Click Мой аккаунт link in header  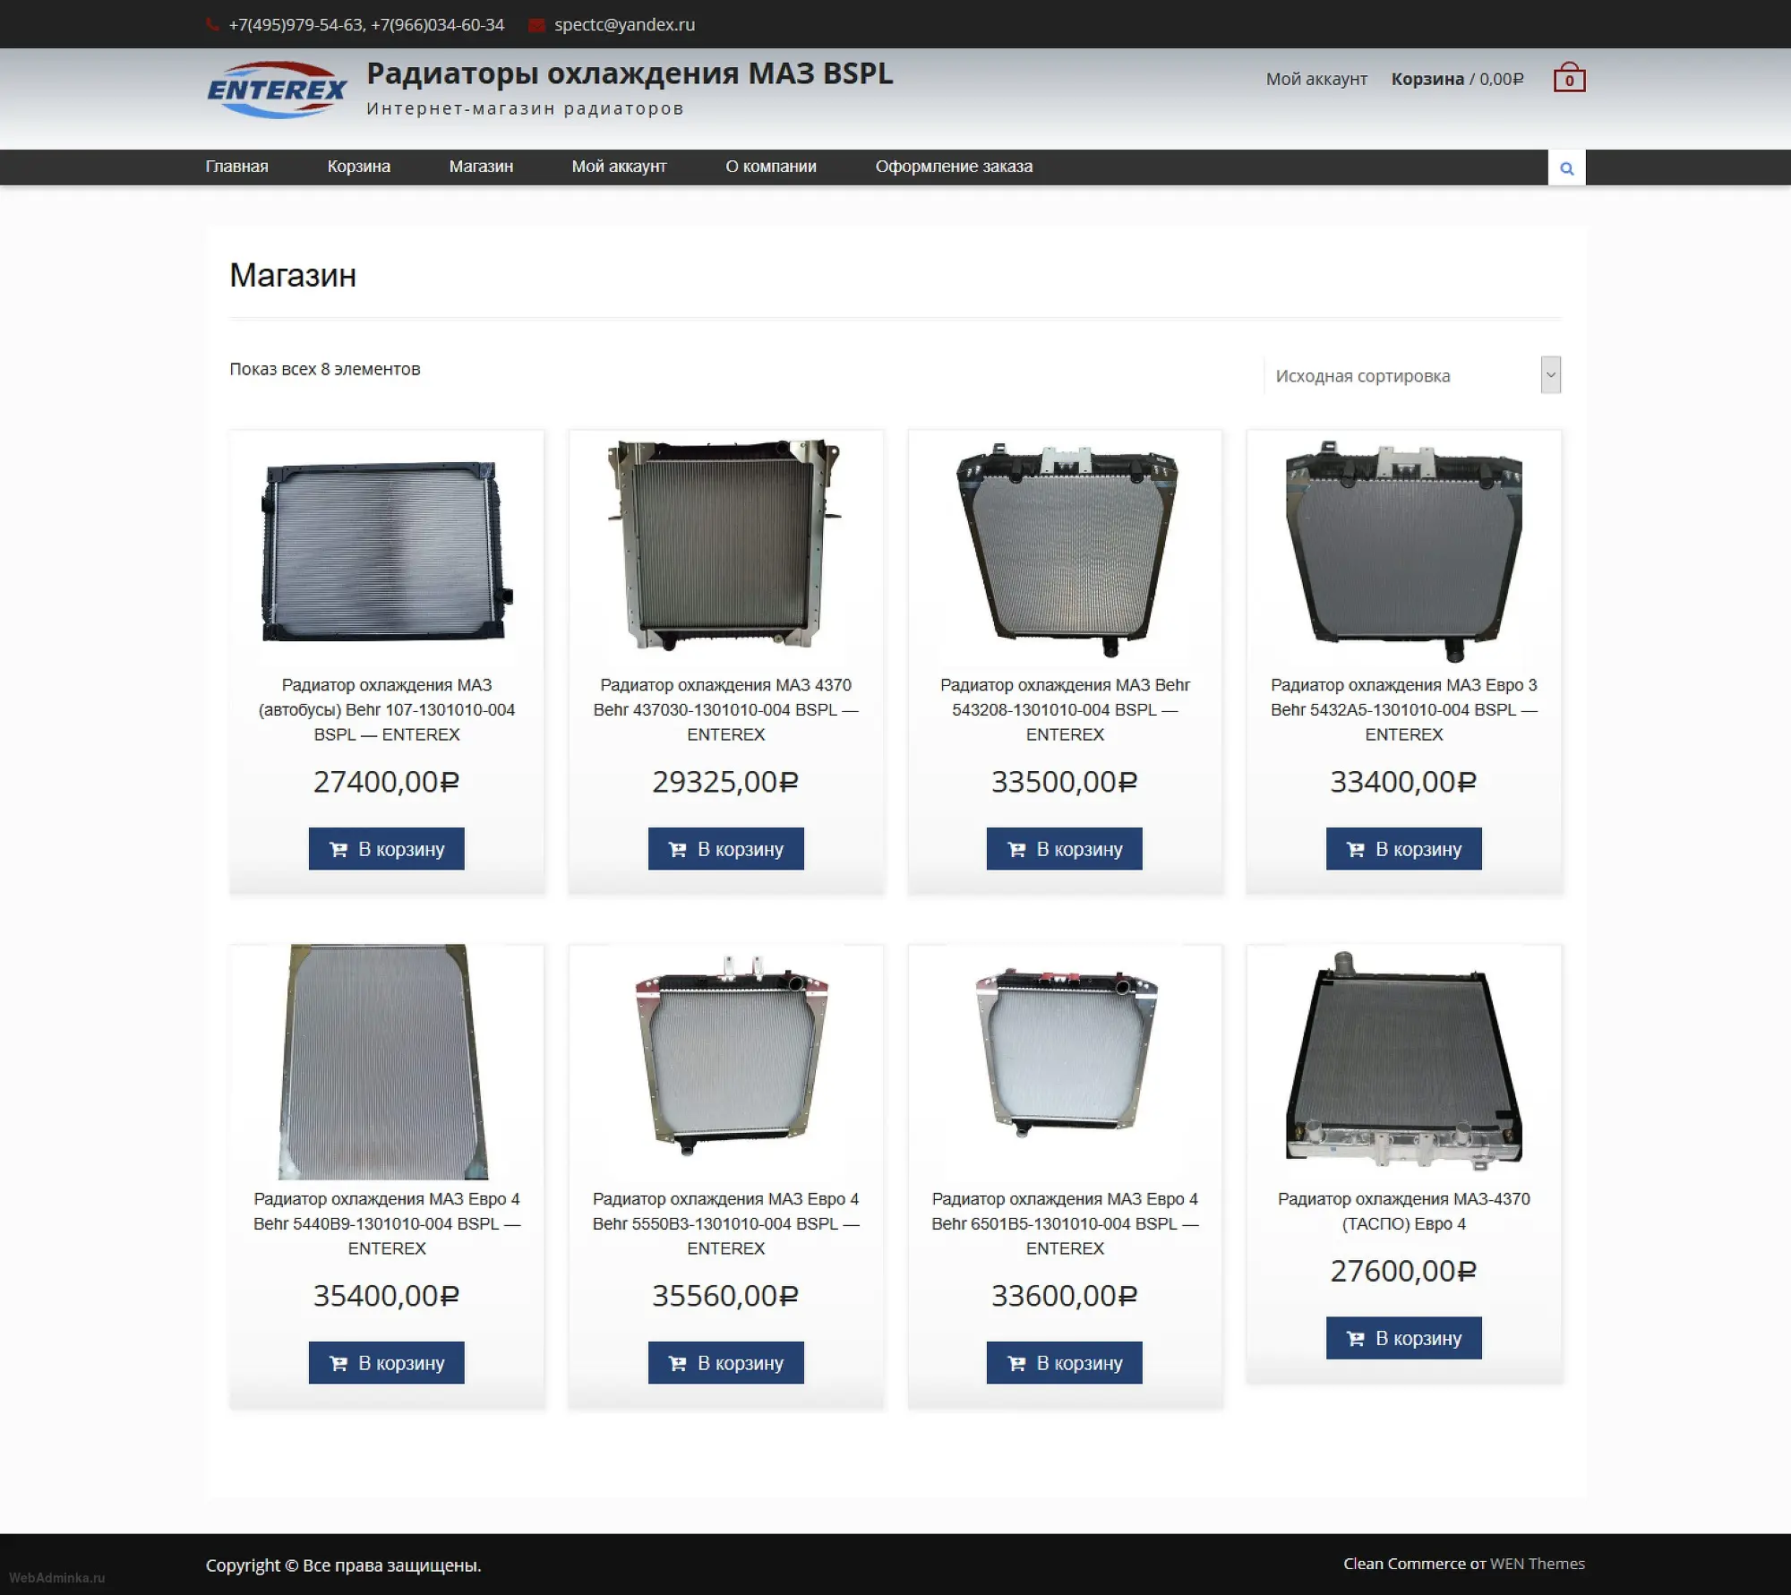pyautogui.click(x=1316, y=79)
